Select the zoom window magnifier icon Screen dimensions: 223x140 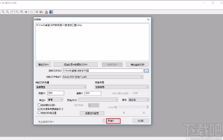[8, 12]
